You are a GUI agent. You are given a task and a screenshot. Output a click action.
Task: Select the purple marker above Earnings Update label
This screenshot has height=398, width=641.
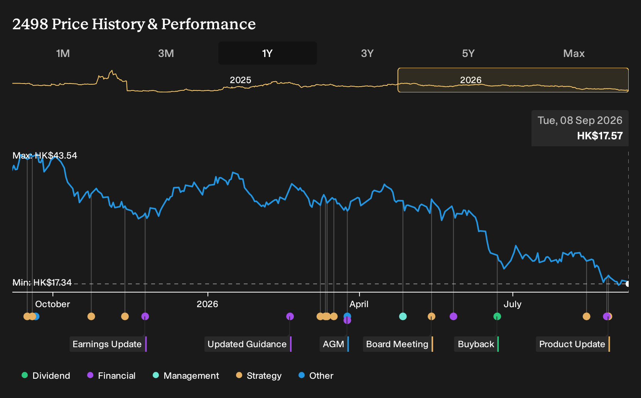145,316
